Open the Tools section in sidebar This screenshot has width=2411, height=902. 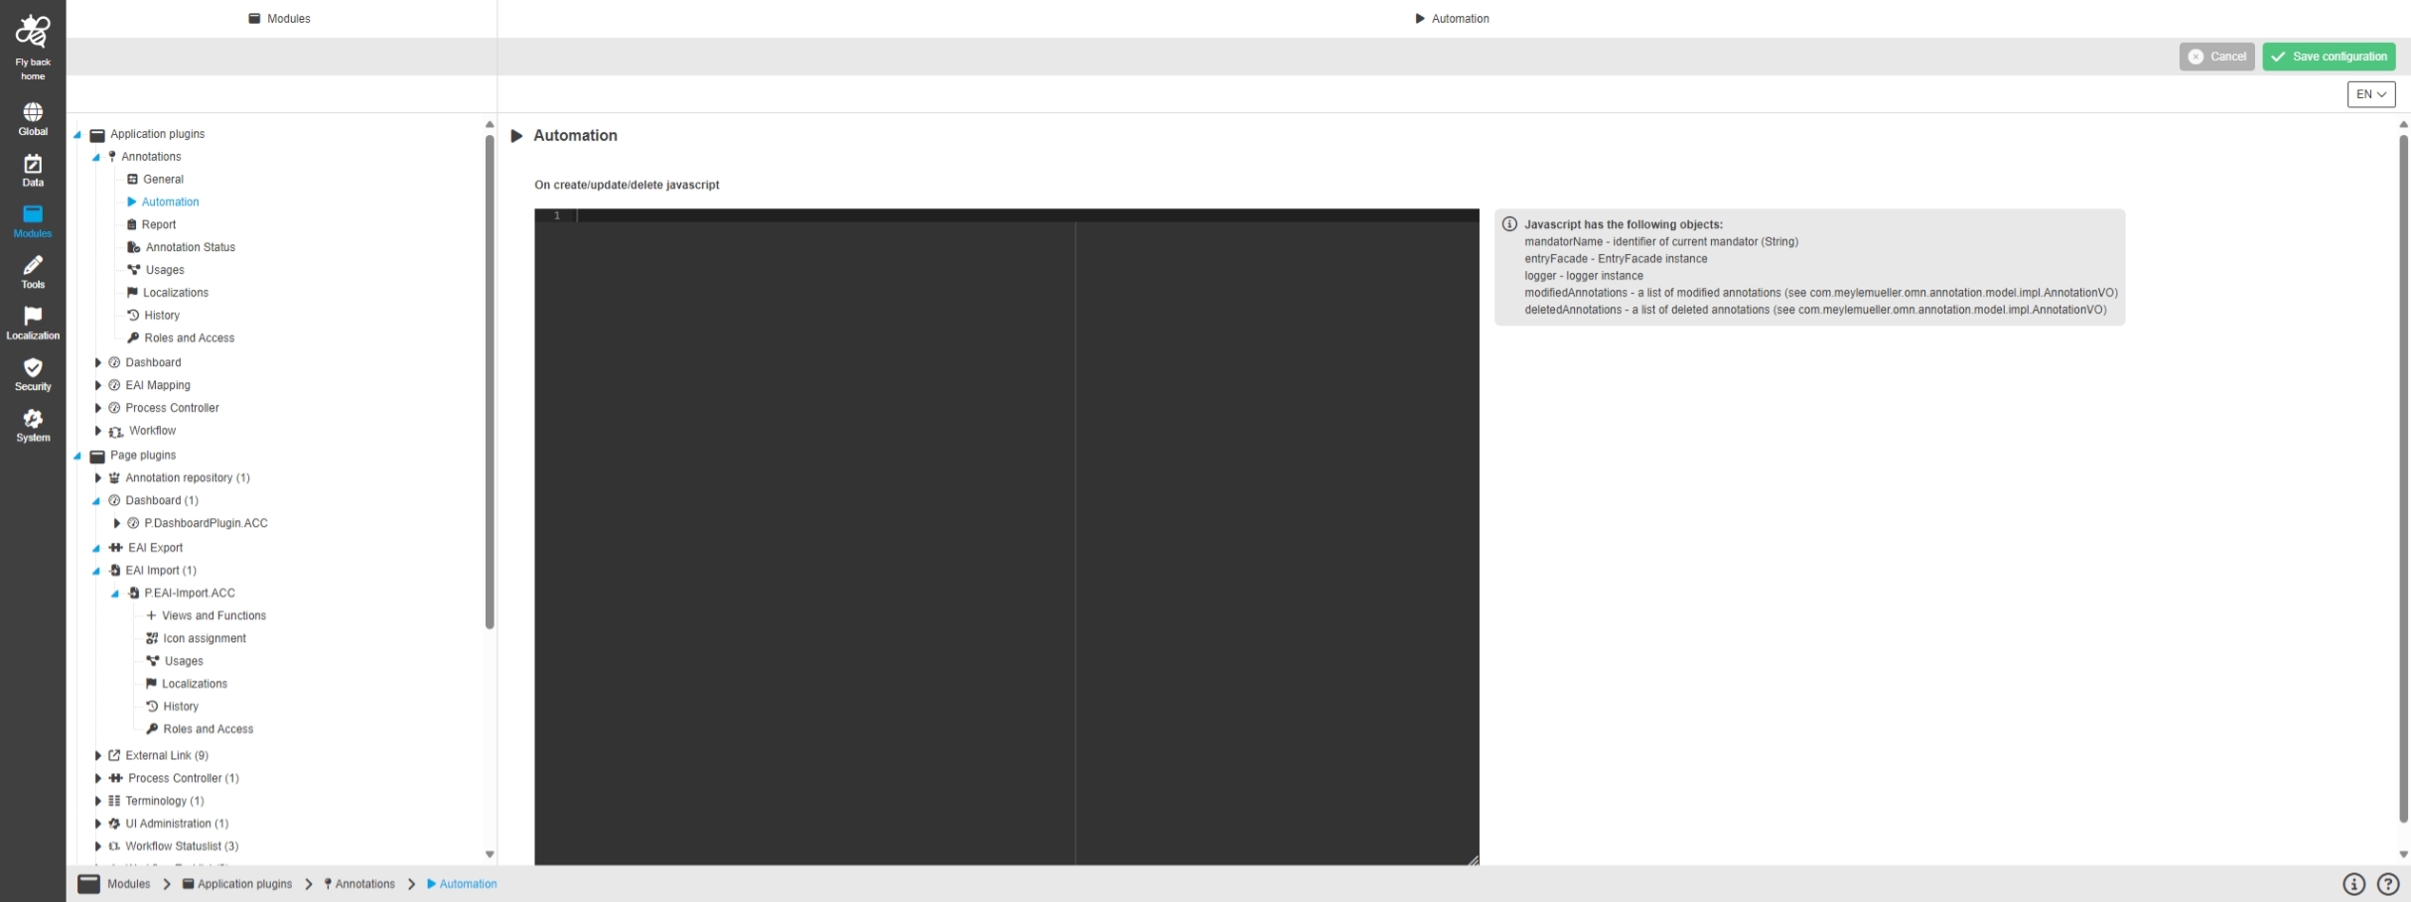point(33,272)
